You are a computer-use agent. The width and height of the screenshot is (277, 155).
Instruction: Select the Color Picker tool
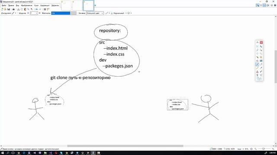coord(261,68)
